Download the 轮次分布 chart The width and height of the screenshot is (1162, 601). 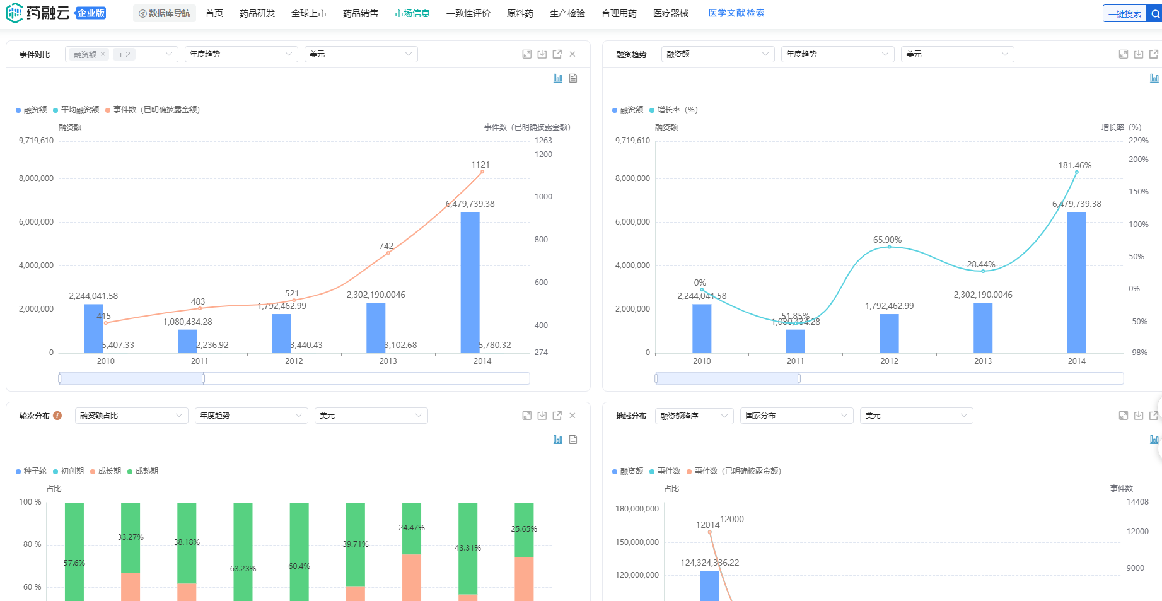tap(542, 416)
